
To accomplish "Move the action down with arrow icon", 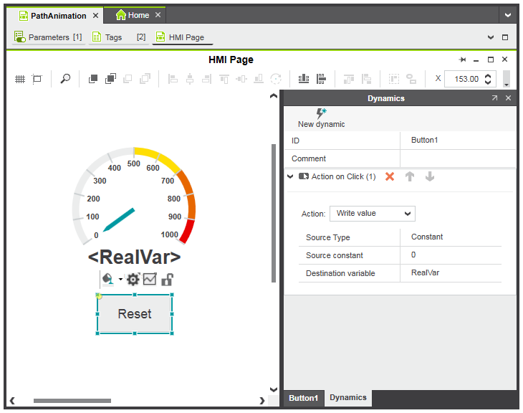I will [x=430, y=176].
